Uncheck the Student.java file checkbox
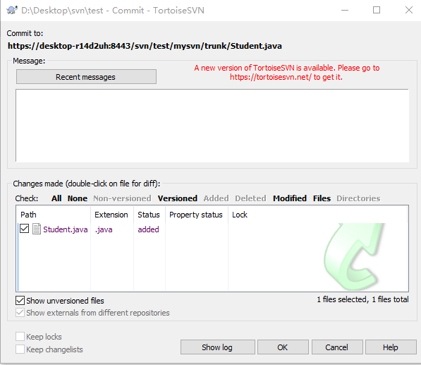 25,229
